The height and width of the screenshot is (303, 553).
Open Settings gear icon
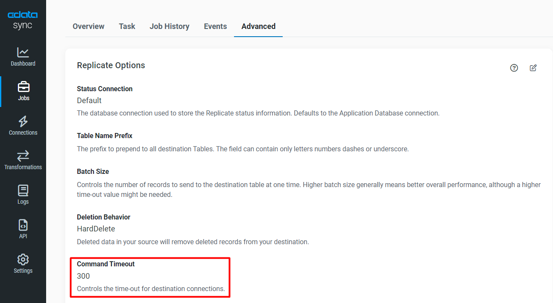(23, 260)
